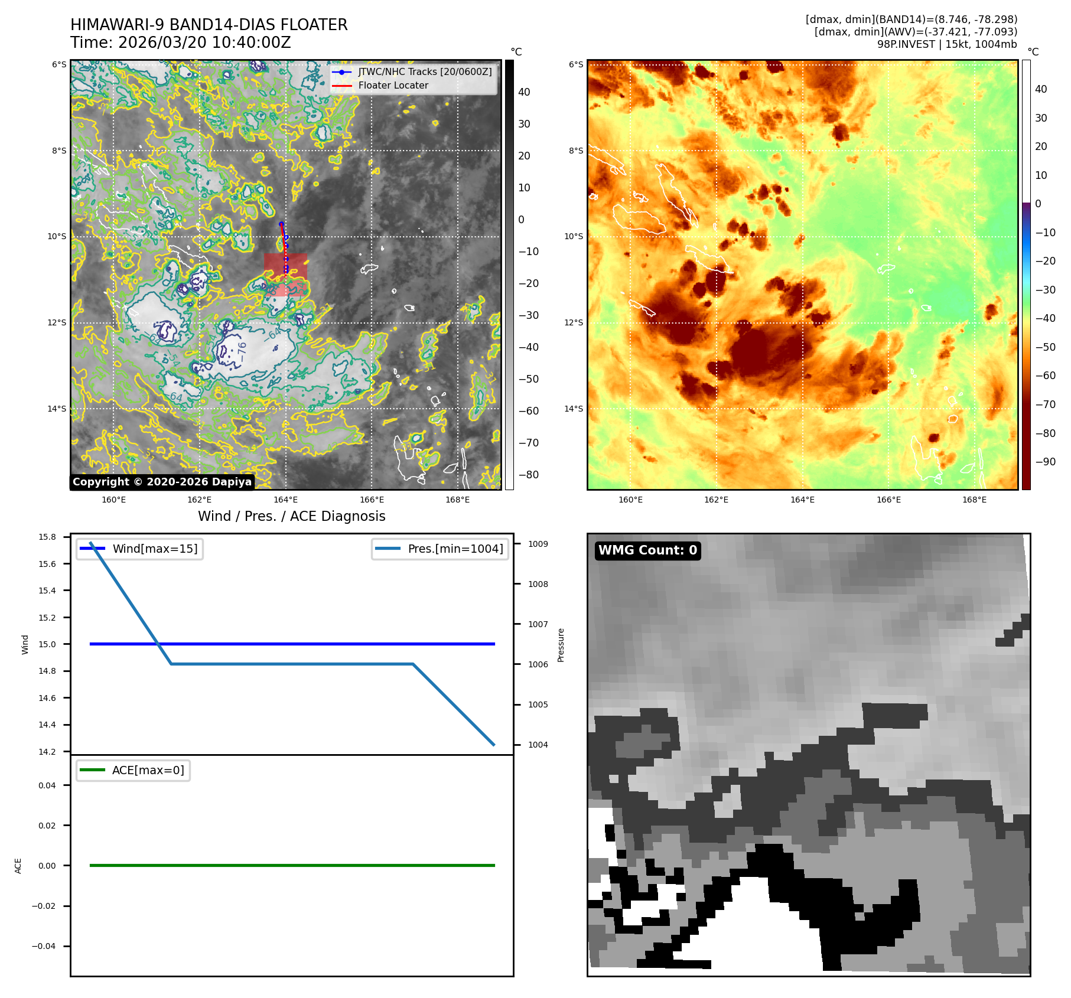Screen dimensions: 1071x998
Task: Click the water vapor temperature colorbar
Action: [x=1026, y=275]
